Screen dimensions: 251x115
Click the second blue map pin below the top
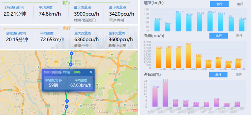pyautogui.click(x=70, y=65)
